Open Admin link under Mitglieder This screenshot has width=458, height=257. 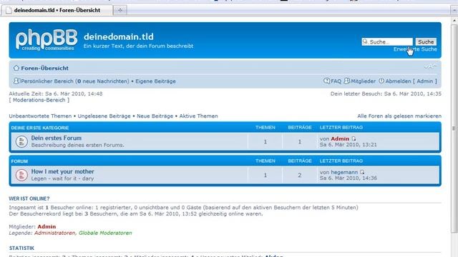[x=47, y=226]
